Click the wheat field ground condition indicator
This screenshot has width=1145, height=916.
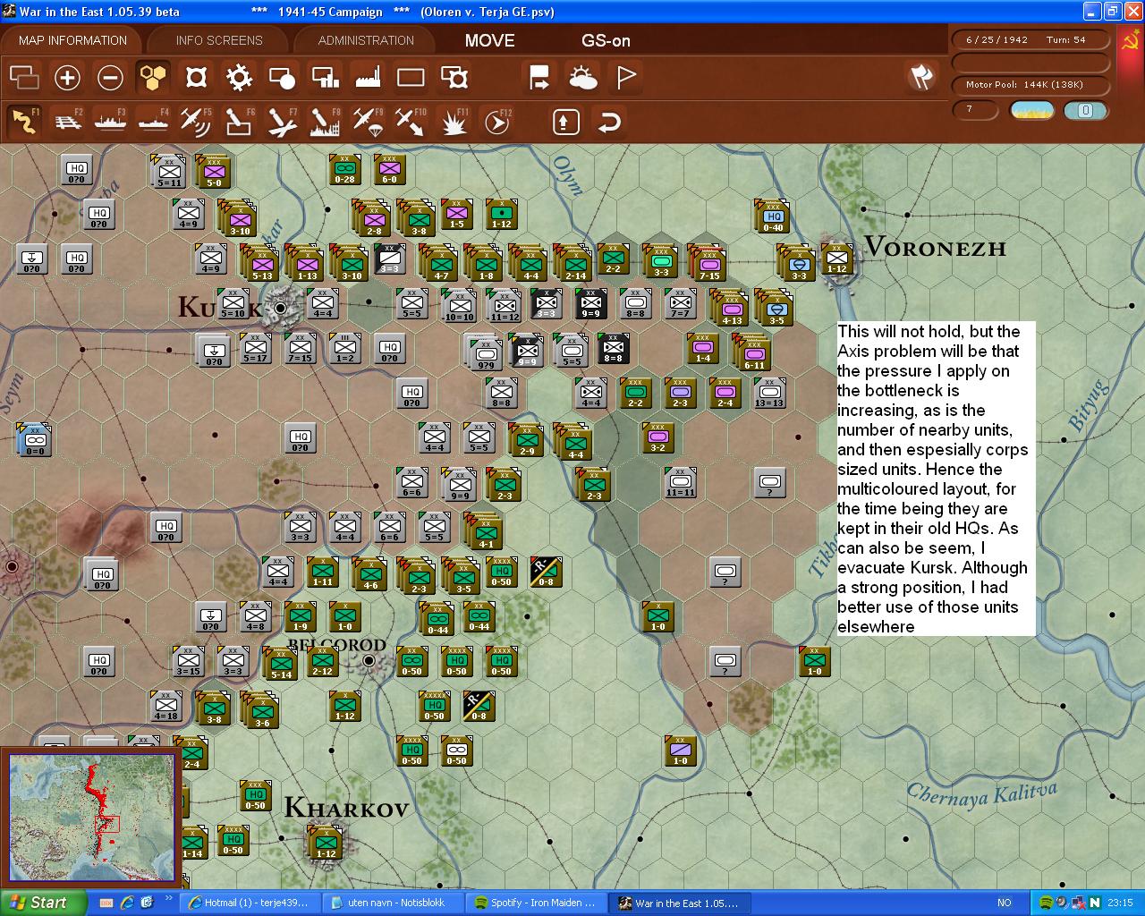click(x=1031, y=110)
